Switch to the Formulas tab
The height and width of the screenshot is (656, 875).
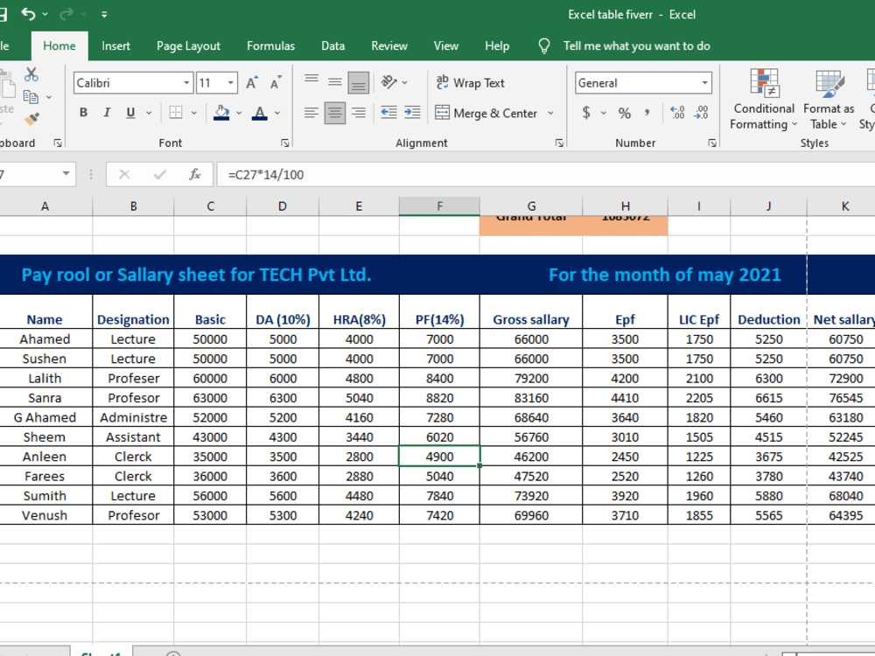(270, 45)
